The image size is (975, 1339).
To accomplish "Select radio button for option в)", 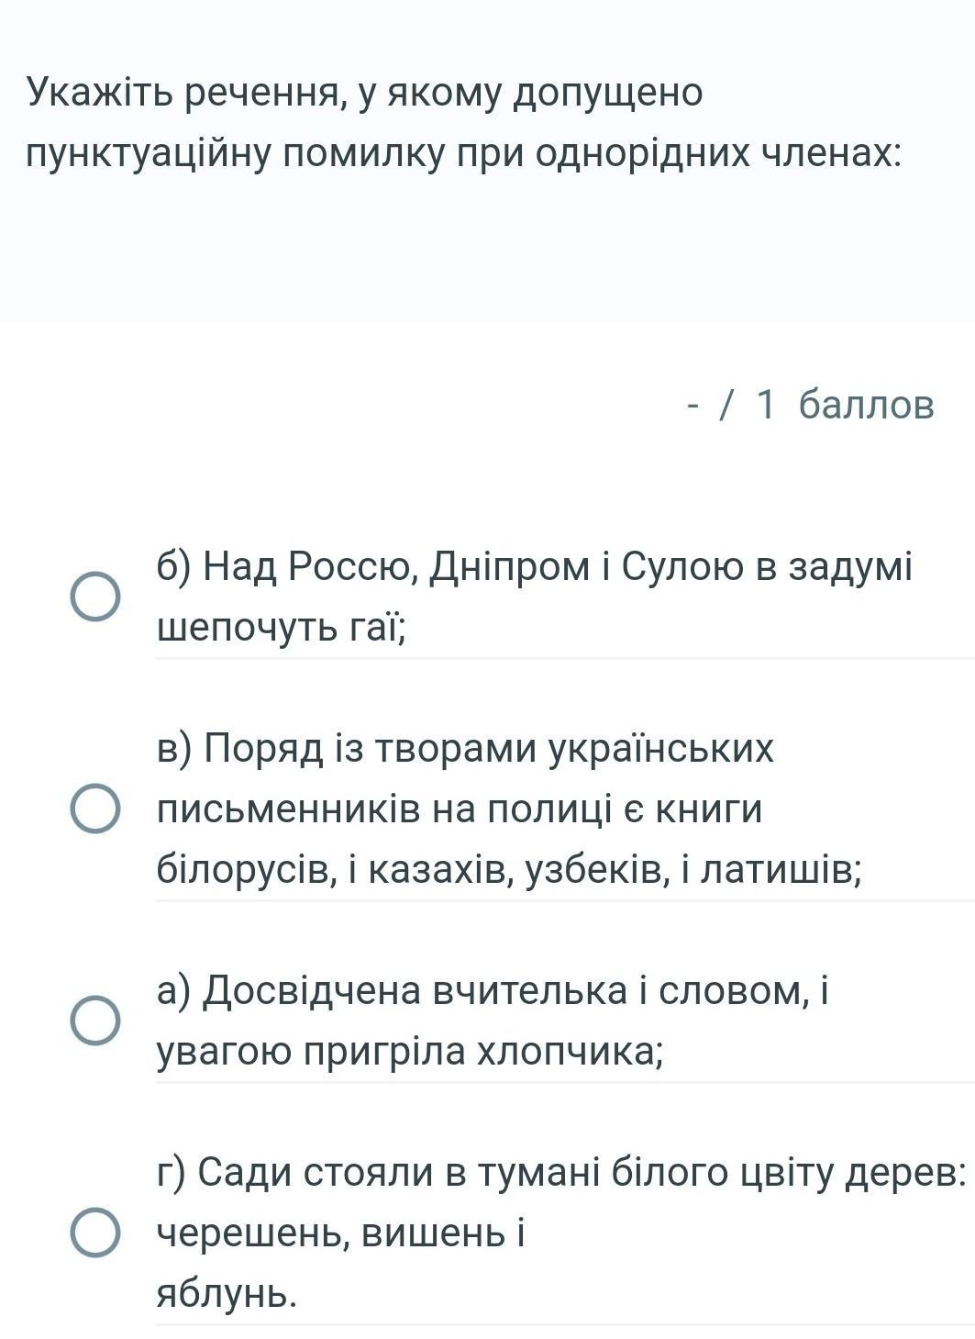I will click(x=95, y=809).
